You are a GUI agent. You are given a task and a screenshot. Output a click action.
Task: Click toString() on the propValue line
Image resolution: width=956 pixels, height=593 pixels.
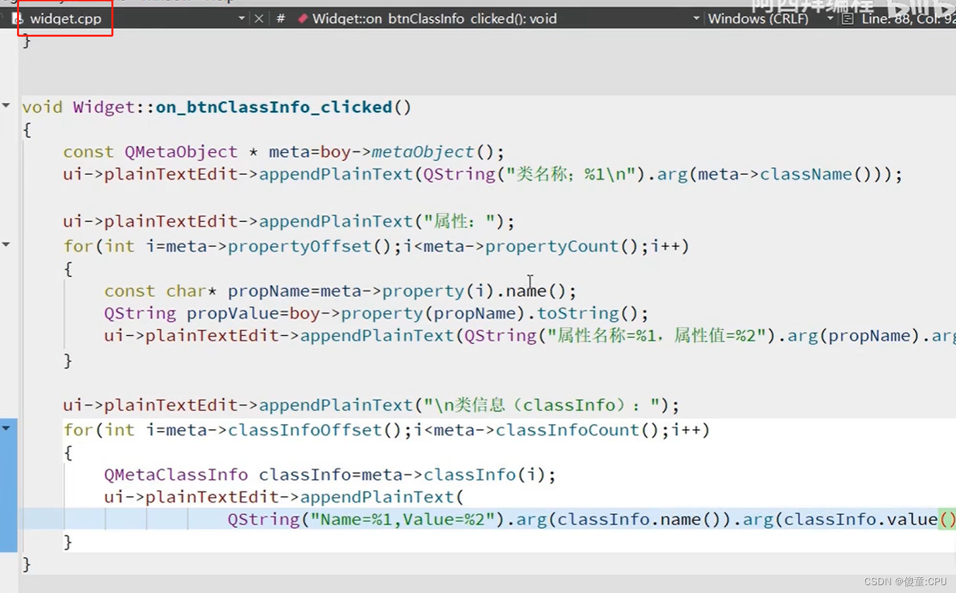(588, 313)
